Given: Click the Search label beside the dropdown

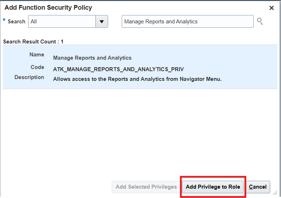Looking at the screenshot, I should click(17, 22).
